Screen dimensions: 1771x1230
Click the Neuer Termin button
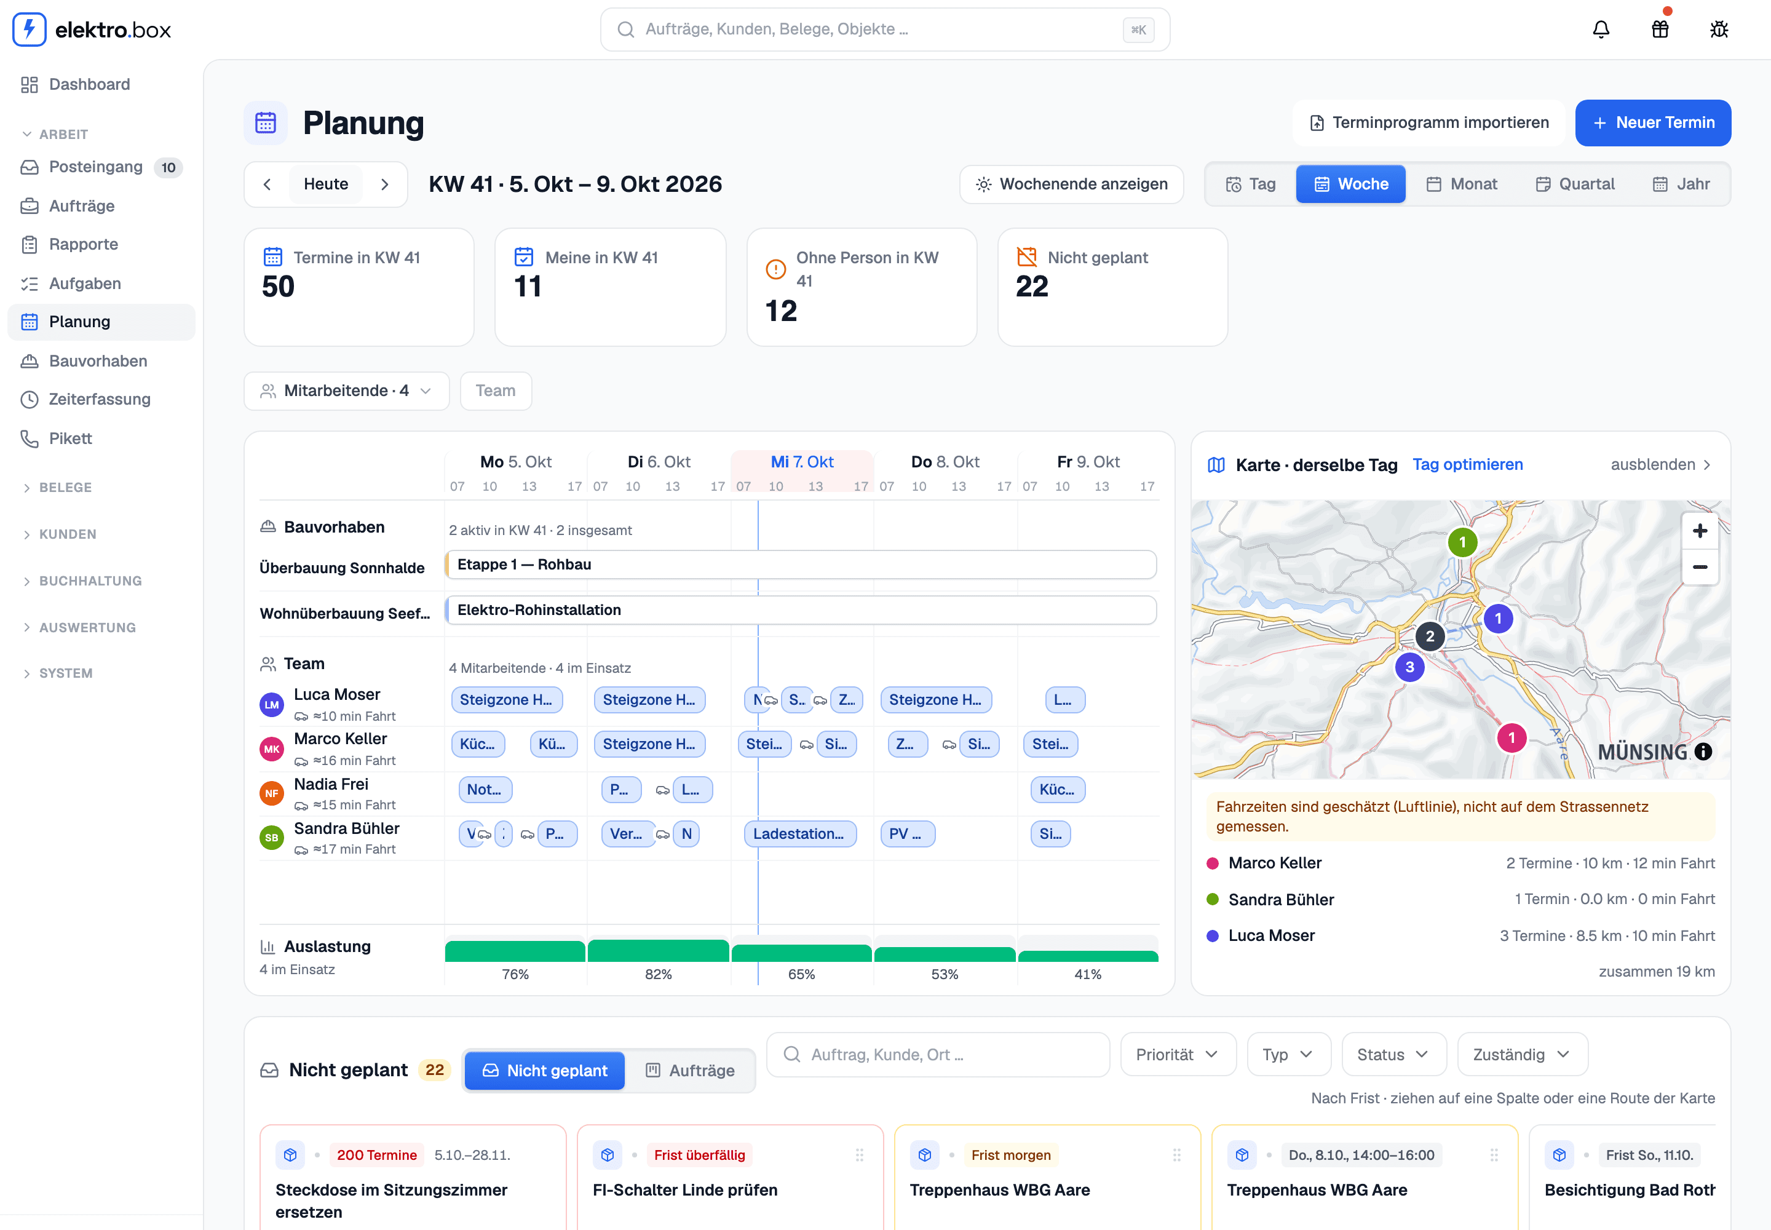1653,122
